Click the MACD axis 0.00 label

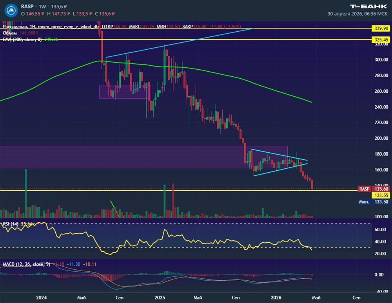[379, 275]
